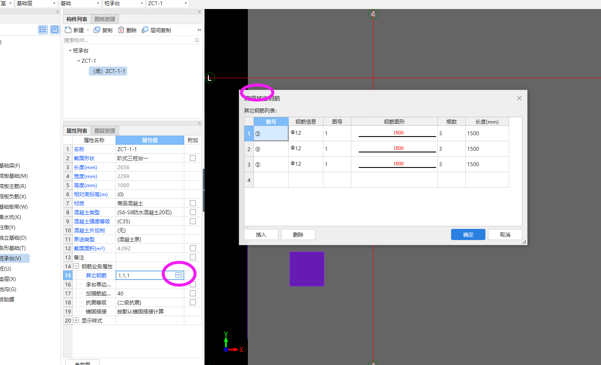Collapse the ZCT-1 tree node
This screenshot has width=601, height=365.
point(79,61)
